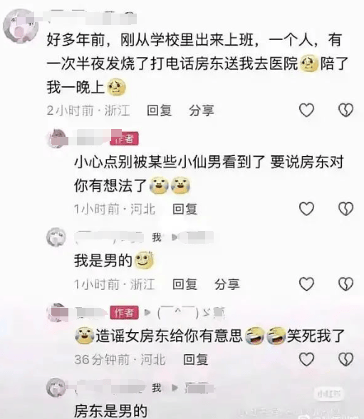The height and width of the screenshot is (419, 364).
Task: Reply to the 我是男的 comment
Action: [x=184, y=284]
